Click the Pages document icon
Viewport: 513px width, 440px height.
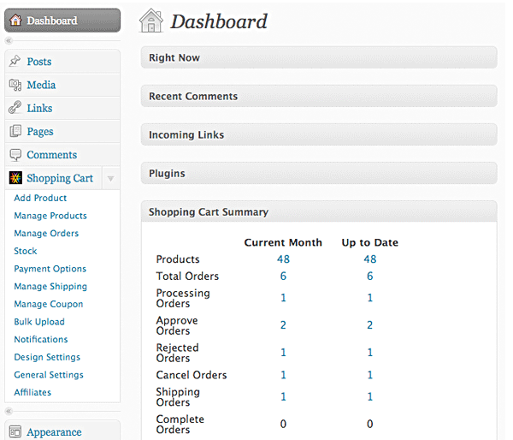(x=15, y=131)
